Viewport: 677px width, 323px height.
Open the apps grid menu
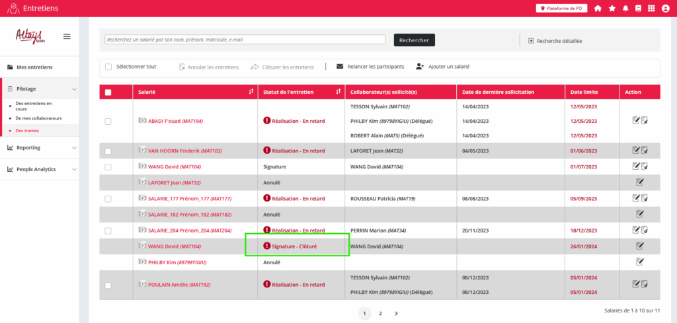coord(651,9)
